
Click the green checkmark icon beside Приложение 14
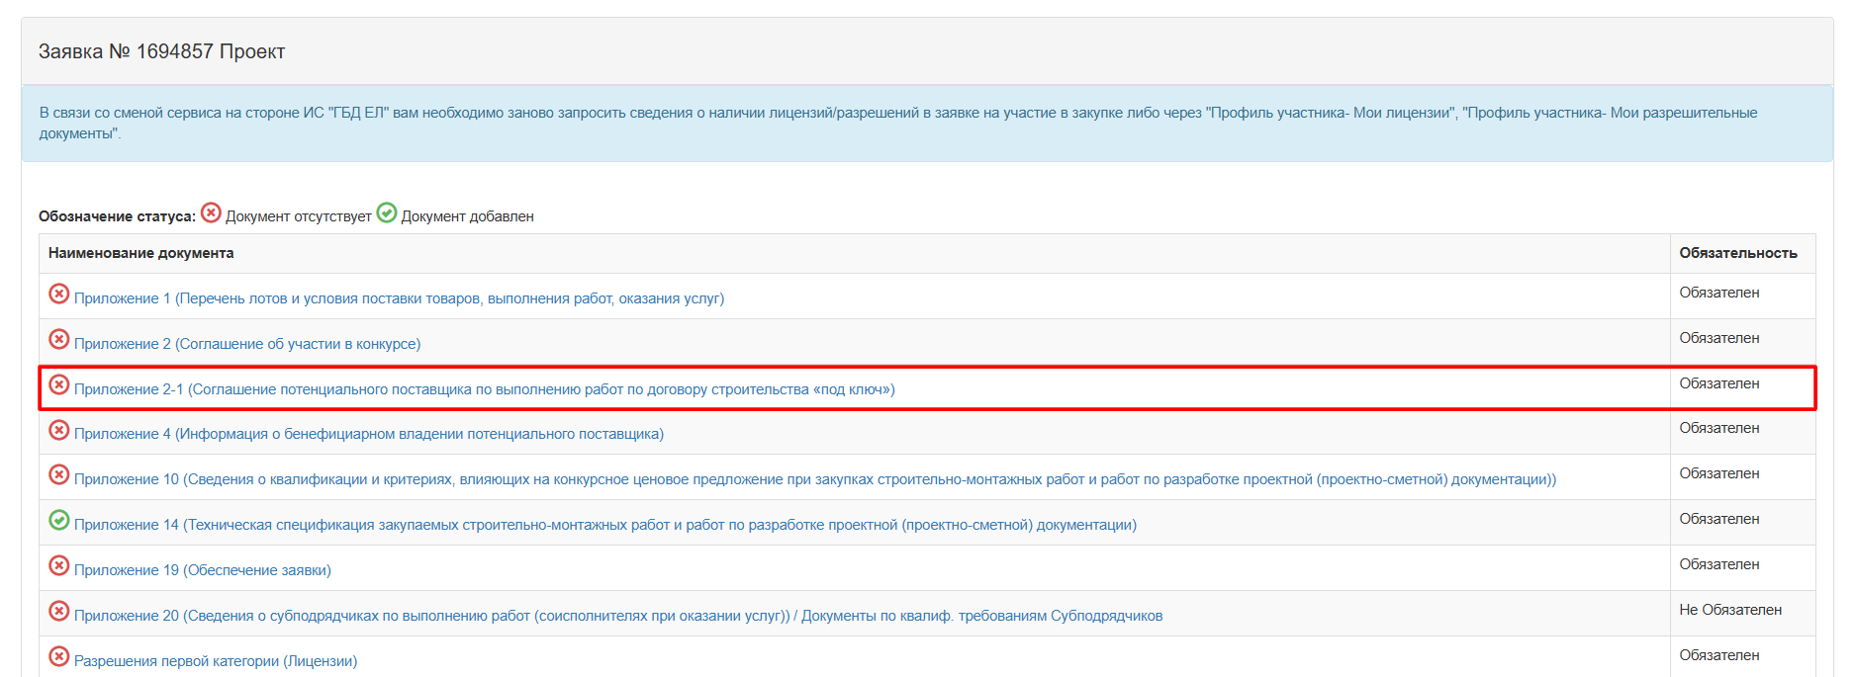[x=59, y=520]
